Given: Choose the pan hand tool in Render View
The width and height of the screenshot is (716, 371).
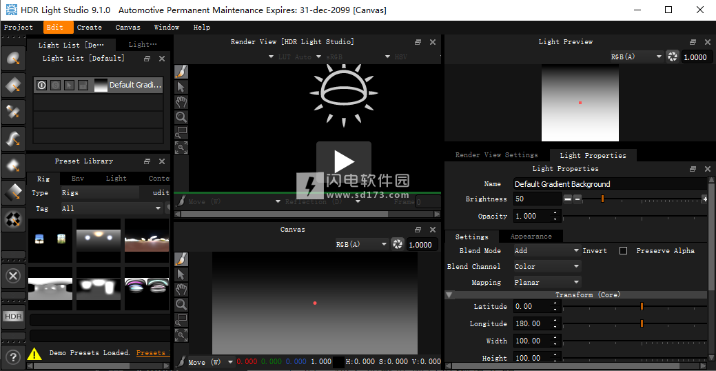Looking at the screenshot, I should pos(181,102).
